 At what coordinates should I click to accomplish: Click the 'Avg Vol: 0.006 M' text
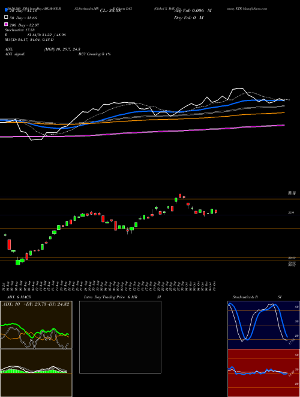point(193,11)
